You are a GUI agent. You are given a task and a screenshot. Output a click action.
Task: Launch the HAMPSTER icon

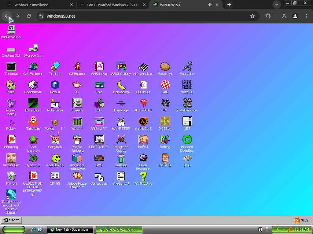pyautogui.click(x=121, y=124)
